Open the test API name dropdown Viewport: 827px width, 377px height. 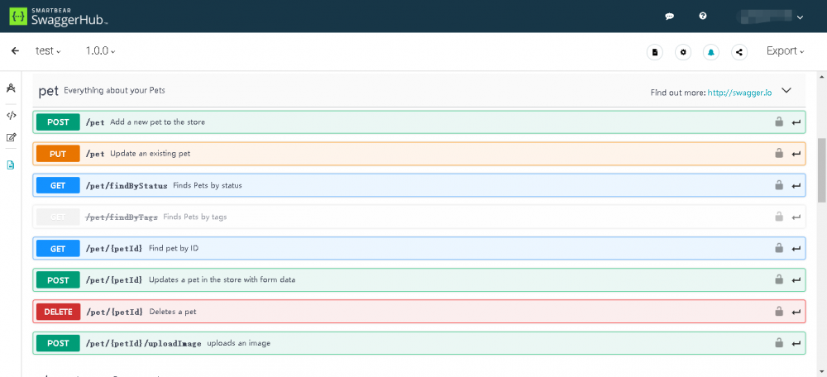coord(49,51)
